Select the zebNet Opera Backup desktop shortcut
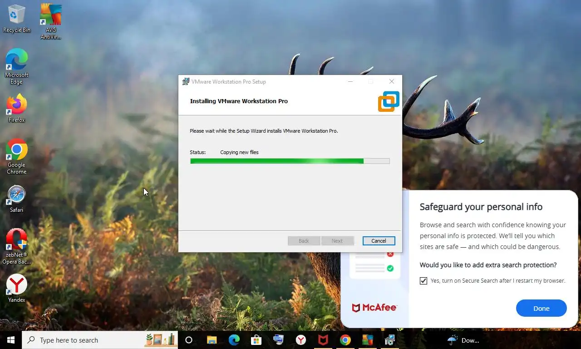581x349 pixels. pyautogui.click(x=17, y=246)
